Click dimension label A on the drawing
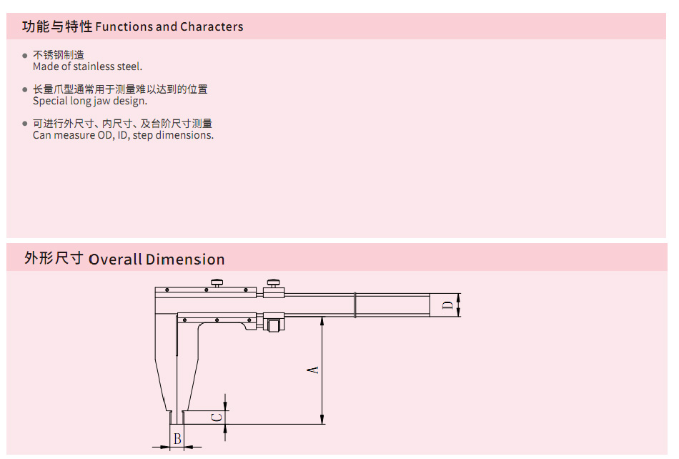 [313, 370]
